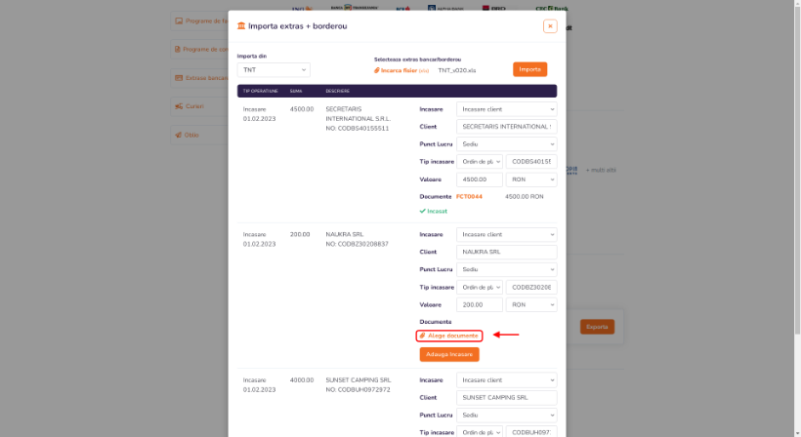Click Exporta button in background page
Viewport: 801px width, 437px height.
tap(597, 327)
